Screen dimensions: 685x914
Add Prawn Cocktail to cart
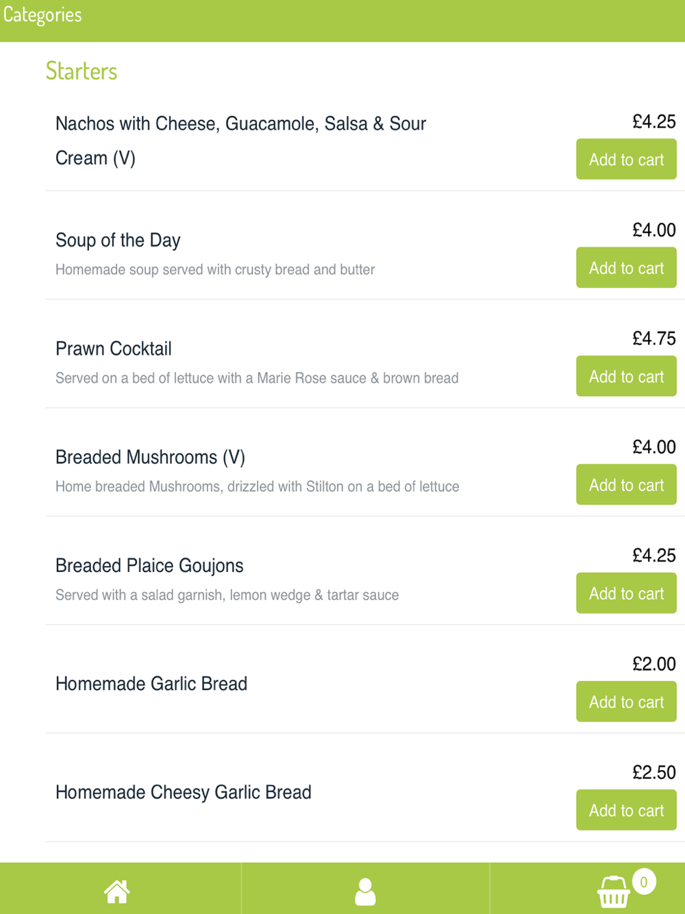626,376
